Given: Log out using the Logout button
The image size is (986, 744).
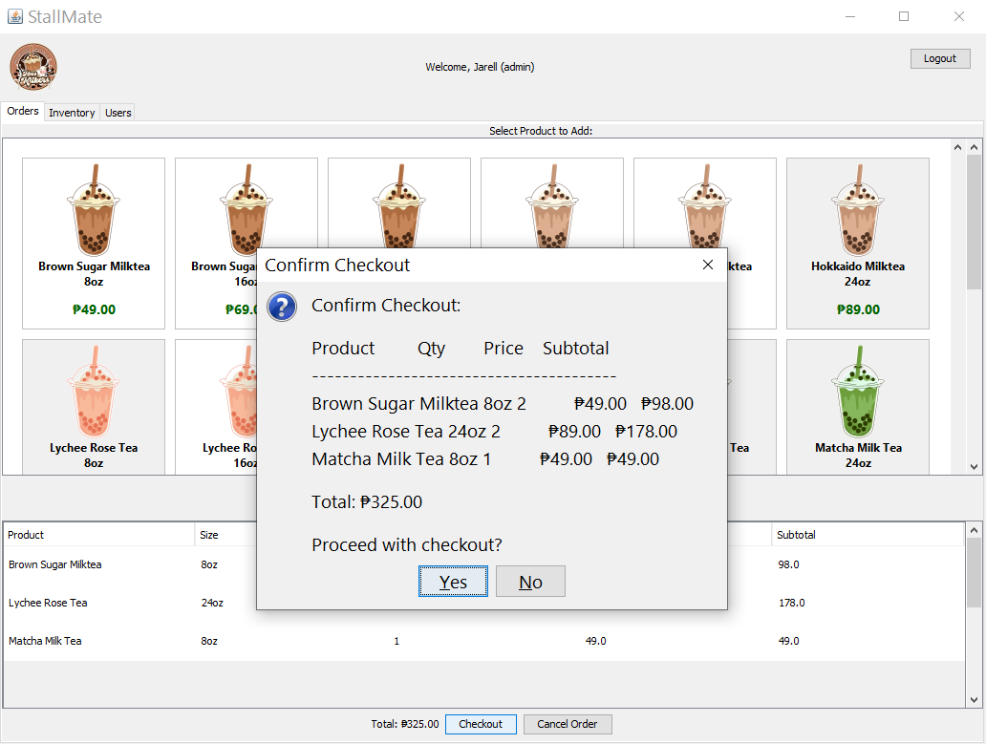Looking at the screenshot, I should (x=939, y=58).
